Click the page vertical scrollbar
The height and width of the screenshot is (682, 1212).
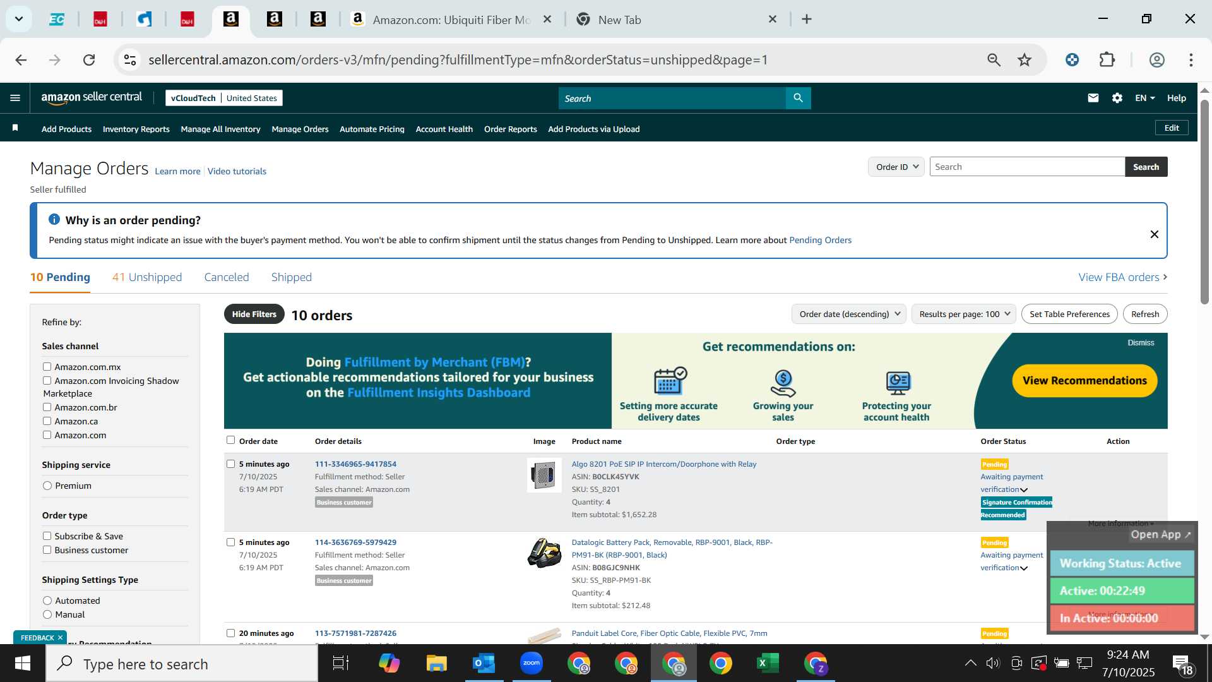click(1204, 202)
